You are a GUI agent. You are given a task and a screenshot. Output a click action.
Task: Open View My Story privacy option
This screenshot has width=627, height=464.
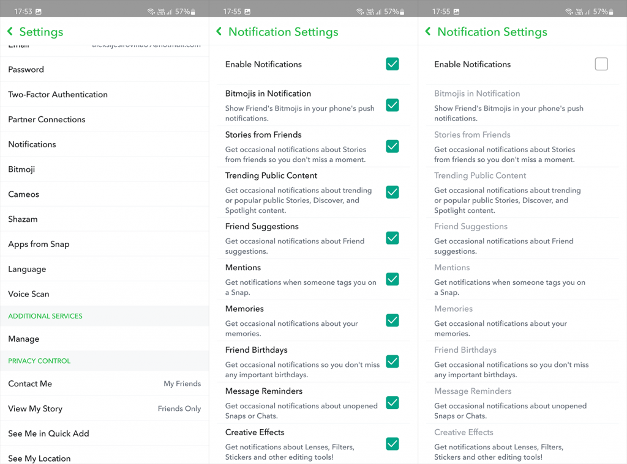tap(104, 408)
